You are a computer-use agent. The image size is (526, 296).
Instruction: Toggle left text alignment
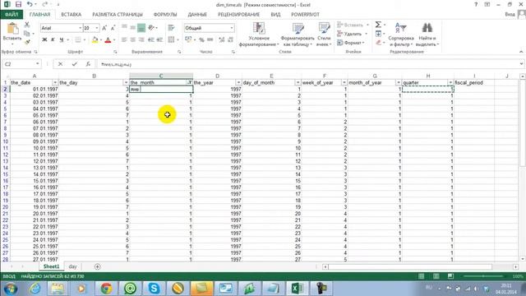[x=124, y=39]
